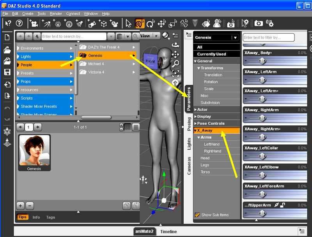
Task: Open the Help question mark icon
Action: 19,23
